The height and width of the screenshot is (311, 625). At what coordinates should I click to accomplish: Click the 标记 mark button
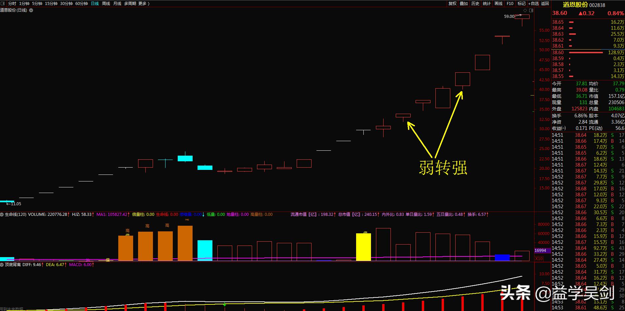(522, 3)
